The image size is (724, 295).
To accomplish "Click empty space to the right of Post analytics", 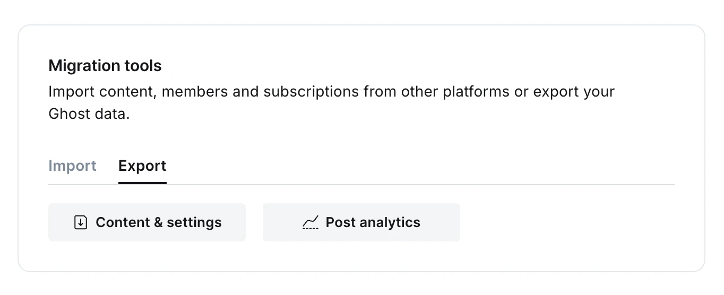I will click(563, 222).
